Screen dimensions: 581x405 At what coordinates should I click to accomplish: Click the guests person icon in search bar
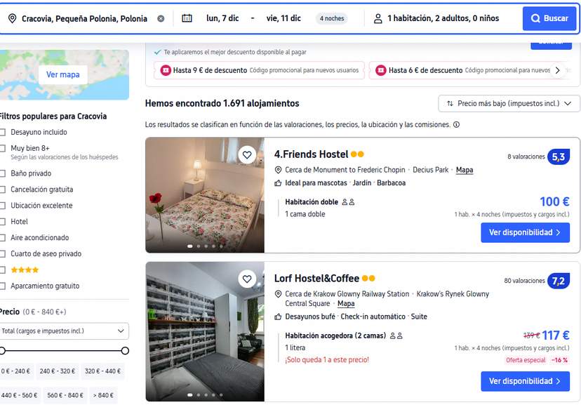tap(378, 18)
